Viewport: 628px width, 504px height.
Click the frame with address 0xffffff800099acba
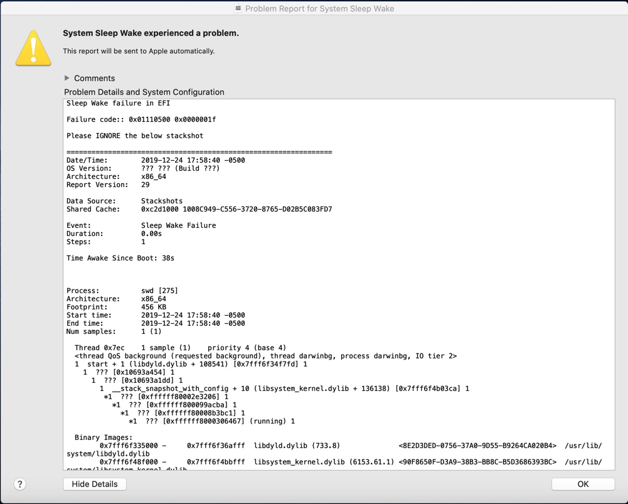click(x=174, y=405)
